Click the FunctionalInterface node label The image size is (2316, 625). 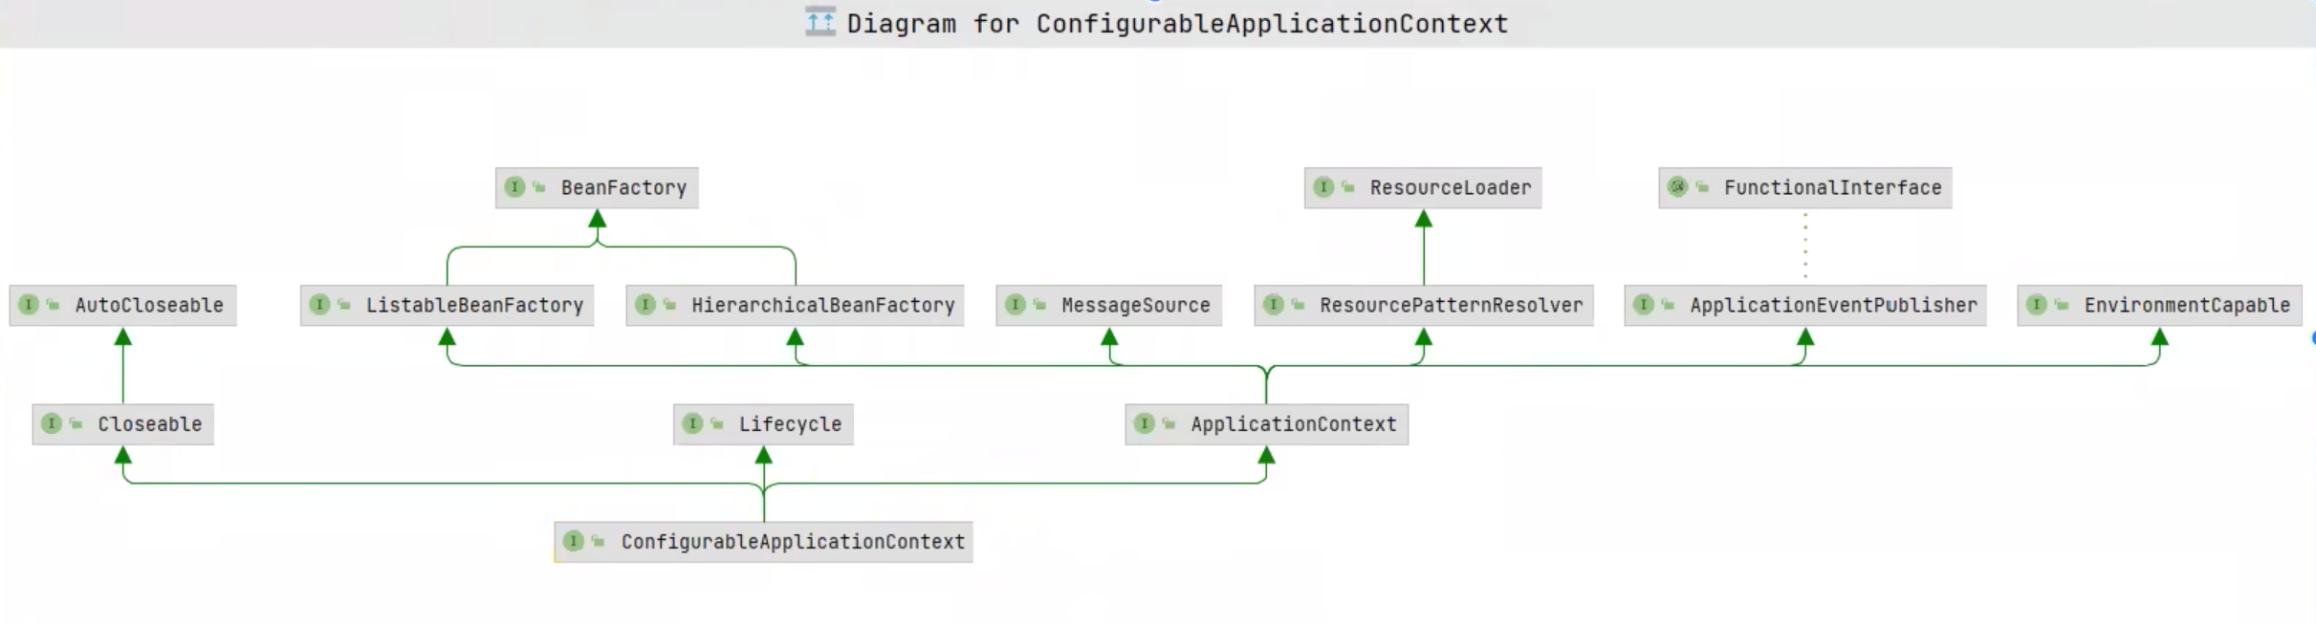click(1832, 188)
